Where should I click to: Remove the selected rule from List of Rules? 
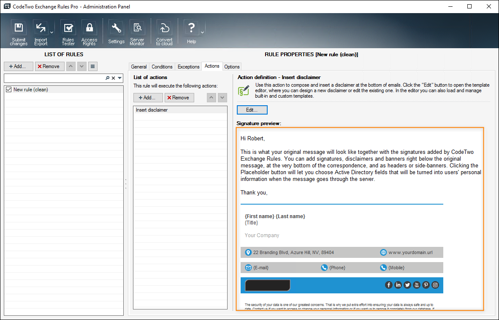coord(50,66)
